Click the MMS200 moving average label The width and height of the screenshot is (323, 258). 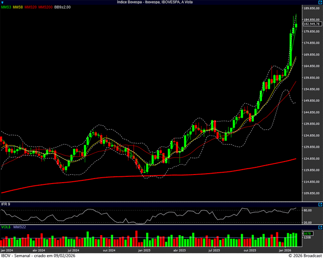[x=45, y=8]
